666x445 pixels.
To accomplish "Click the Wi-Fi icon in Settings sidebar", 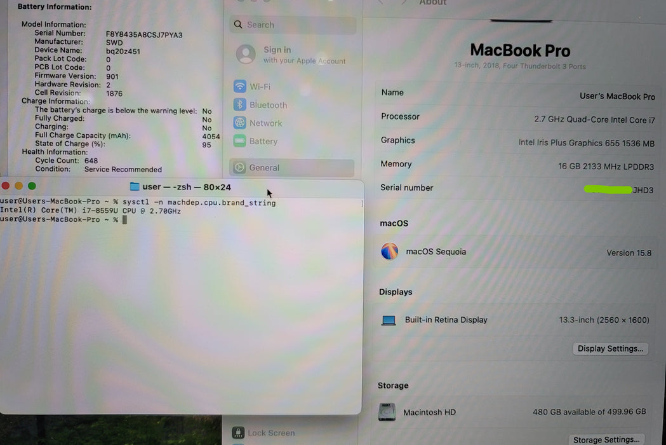I will [239, 86].
